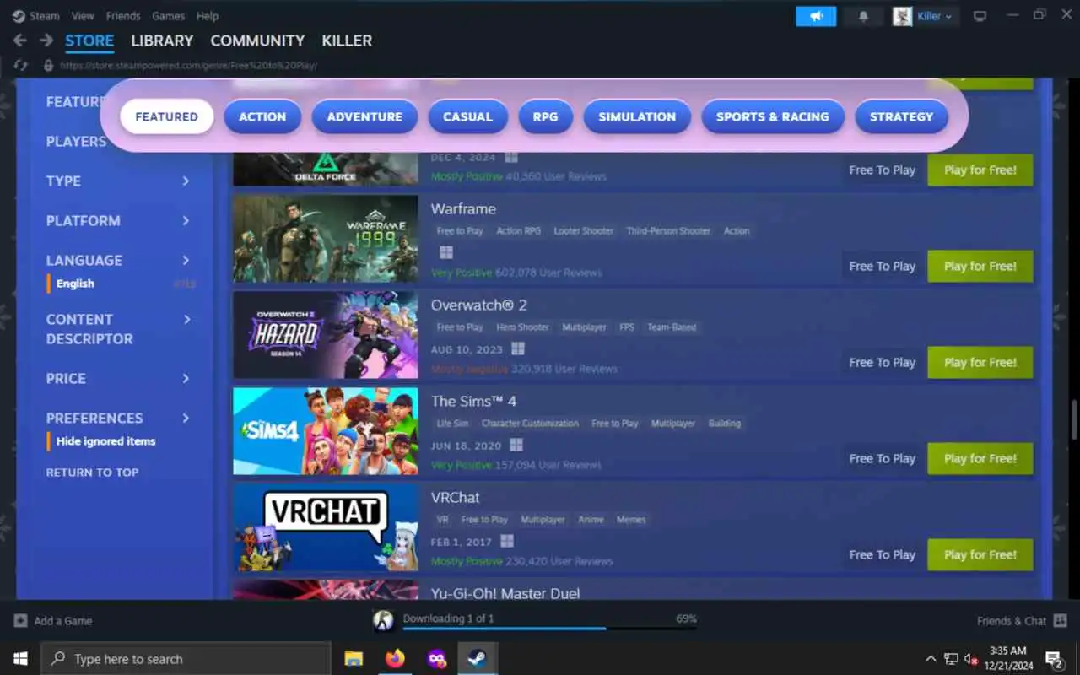Launch Firefox from the taskbar
Screen dimensions: 1080x675
pos(395,659)
